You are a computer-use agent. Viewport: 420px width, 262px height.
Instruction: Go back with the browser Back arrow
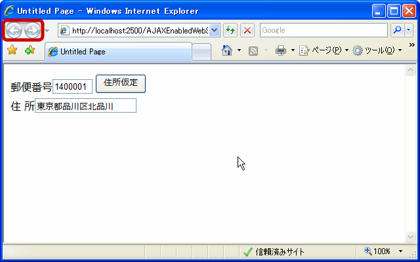(x=14, y=31)
